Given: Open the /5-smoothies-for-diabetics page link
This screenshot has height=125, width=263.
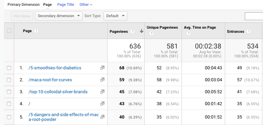Looking at the screenshot, I should point(55,68).
